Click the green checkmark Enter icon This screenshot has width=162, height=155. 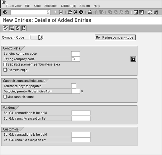coord(5,12)
